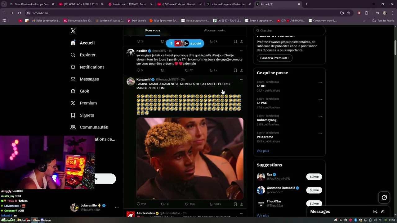The height and width of the screenshot is (223, 397).
Task: Open browser extensions puzzle icon
Action: (x=366, y=13)
